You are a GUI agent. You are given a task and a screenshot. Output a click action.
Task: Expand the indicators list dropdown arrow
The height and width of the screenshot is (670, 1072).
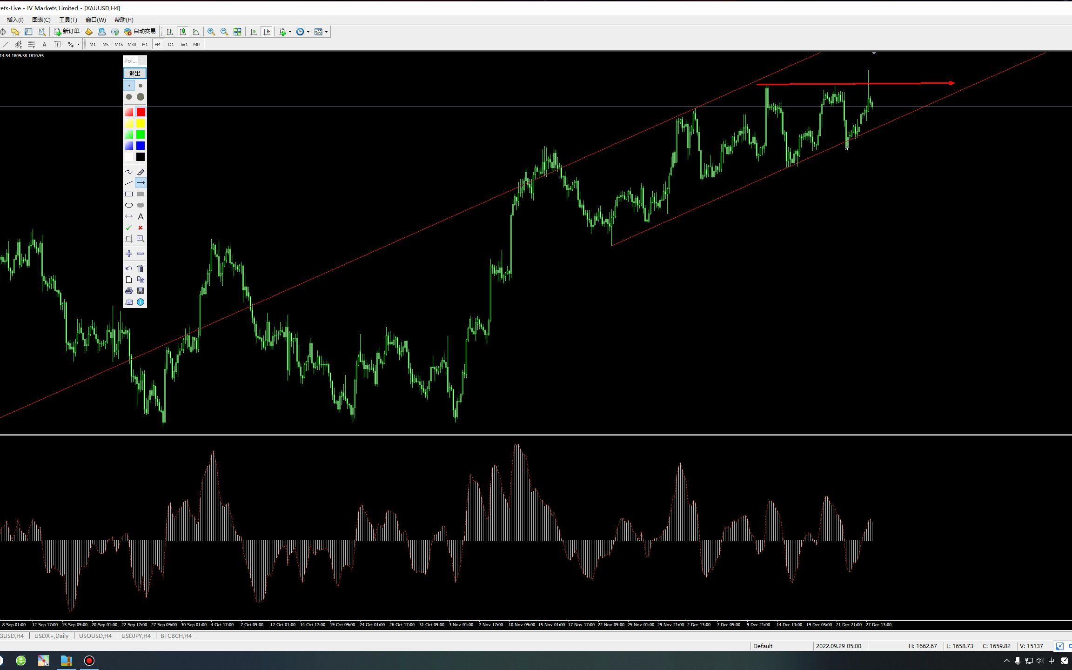click(x=290, y=32)
